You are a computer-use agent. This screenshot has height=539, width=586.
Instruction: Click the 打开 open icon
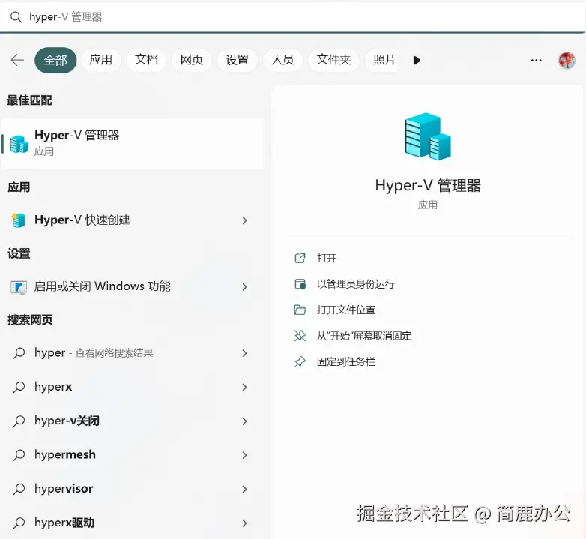pyautogui.click(x=300, y=259)
